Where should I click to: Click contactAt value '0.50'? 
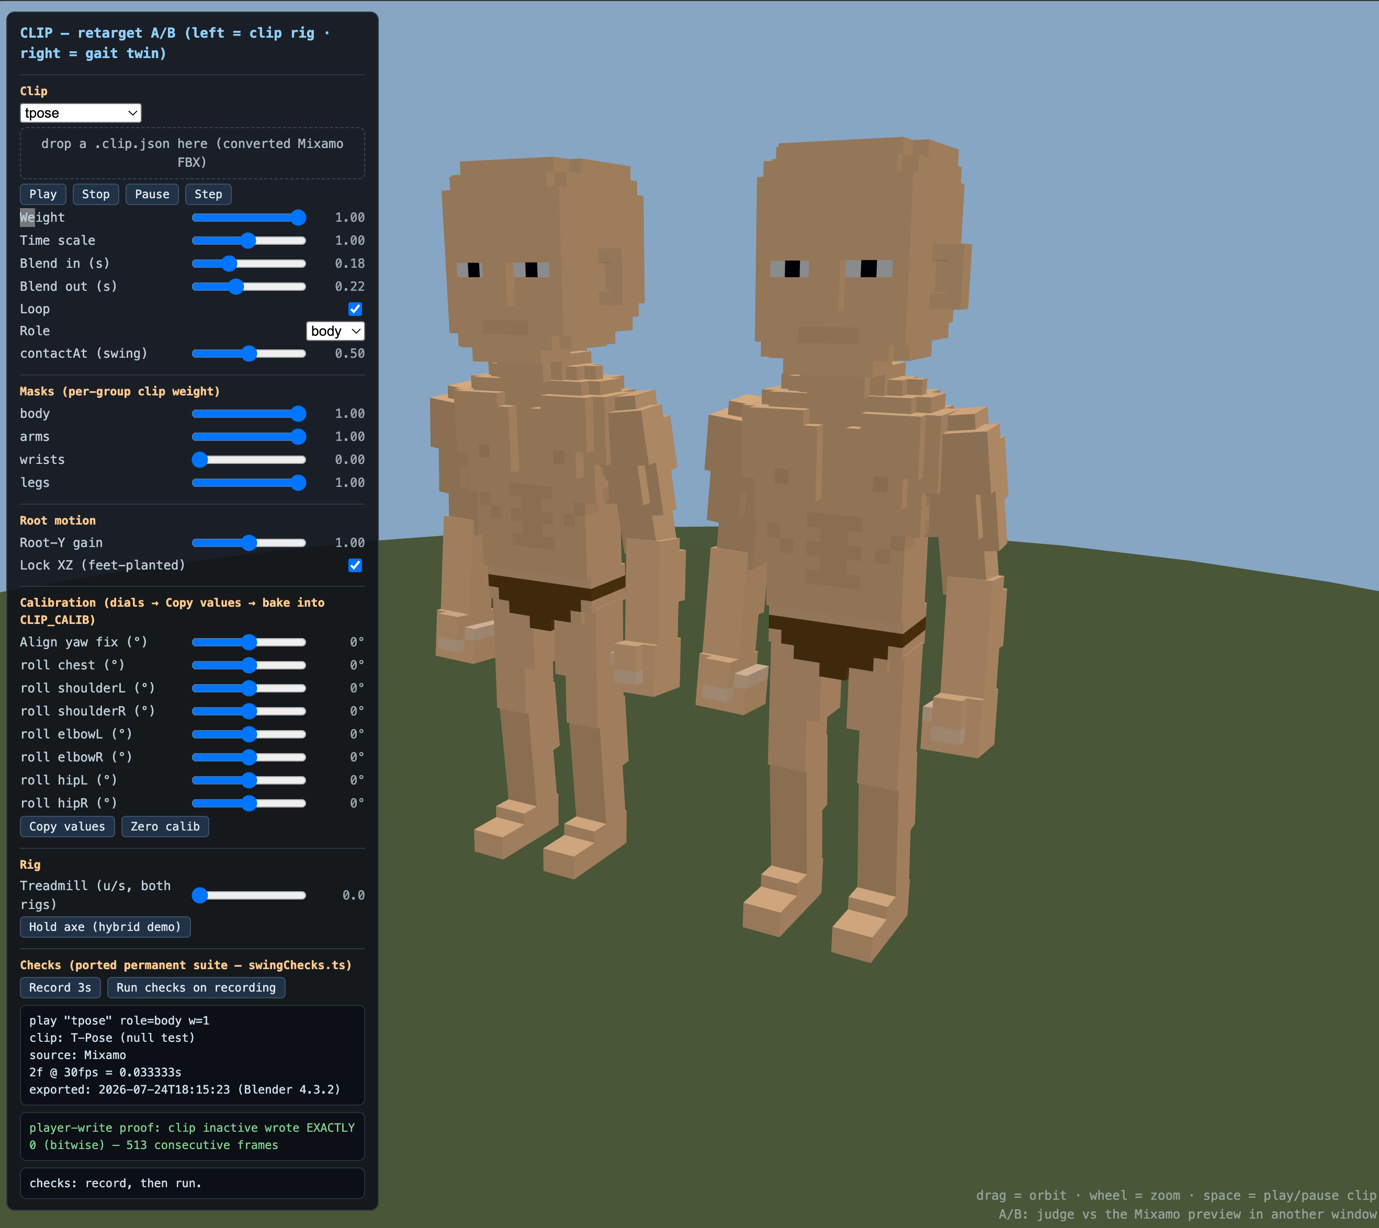(349, 354)
